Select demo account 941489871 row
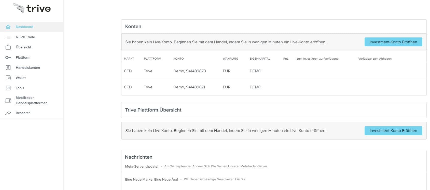Viewport: 430px width, 190px height. click(x=189, y=87)
